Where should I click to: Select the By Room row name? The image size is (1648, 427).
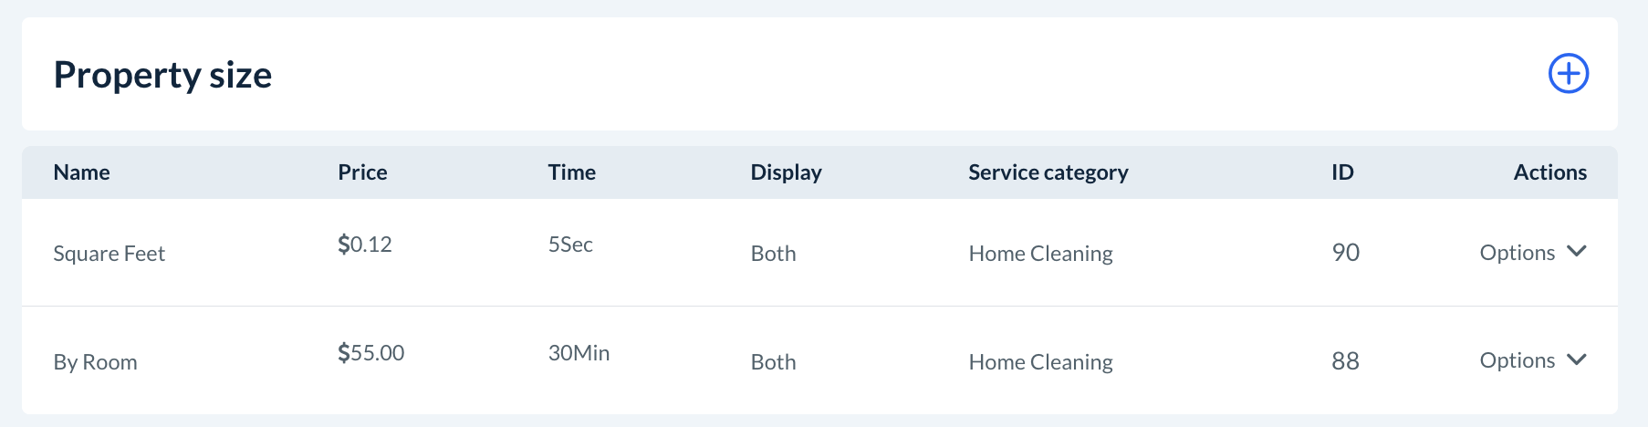(x=95, y=362)
